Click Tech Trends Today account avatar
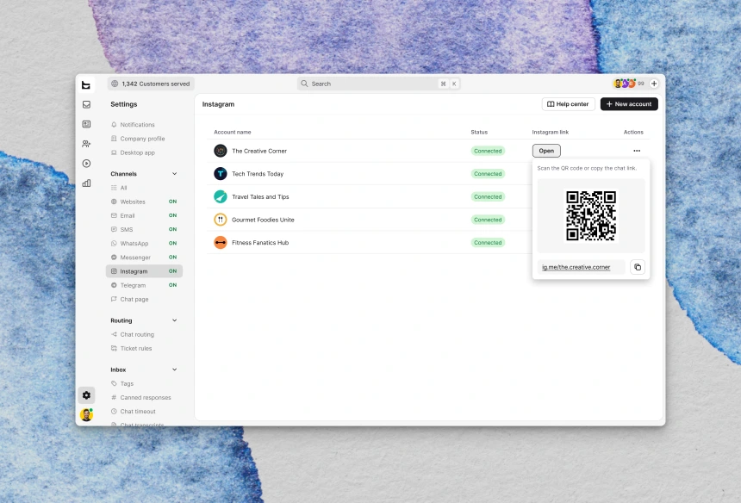 tap(221, 174)
